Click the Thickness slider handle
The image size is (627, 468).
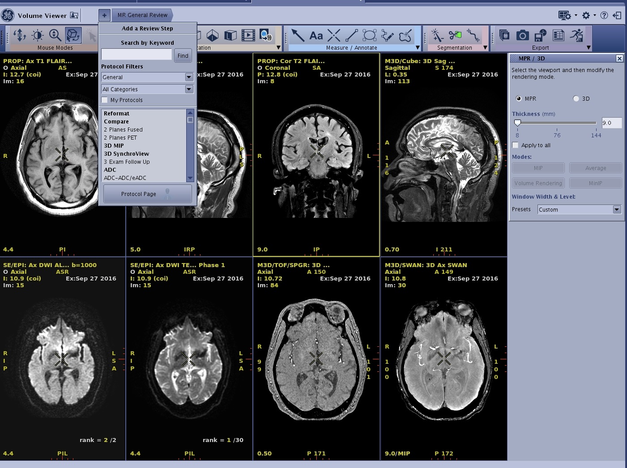pyautogui.click(x=517, y=123)
